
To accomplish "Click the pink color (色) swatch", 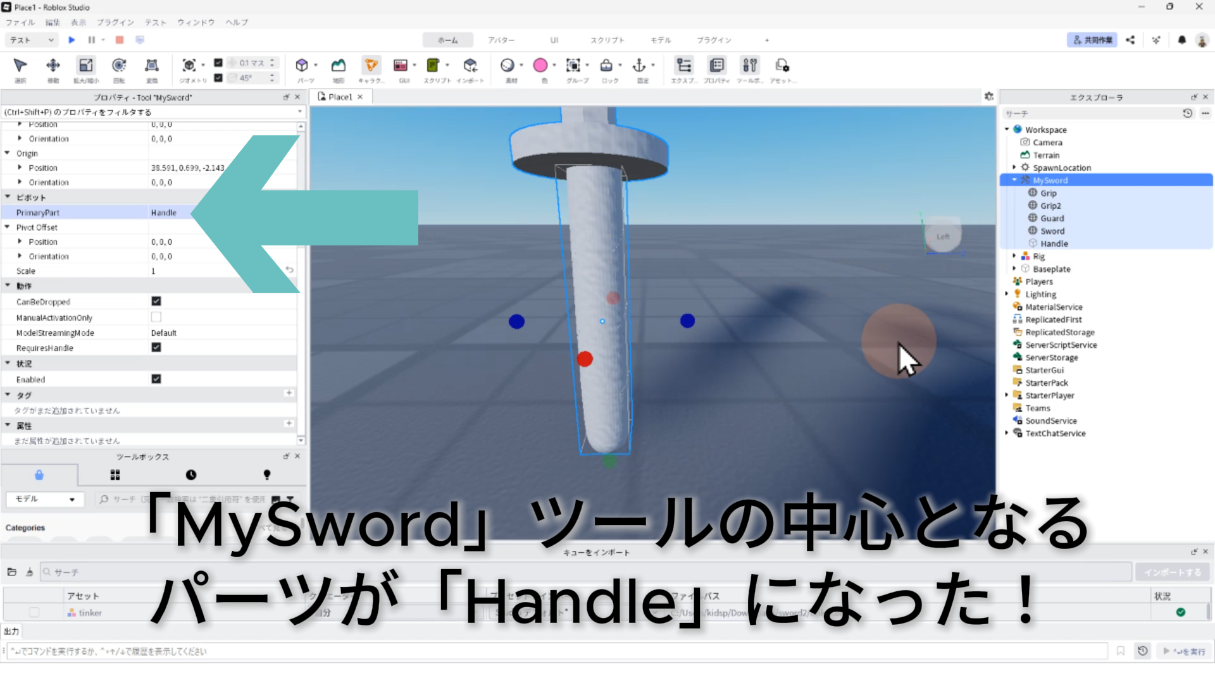I will 540,66.
